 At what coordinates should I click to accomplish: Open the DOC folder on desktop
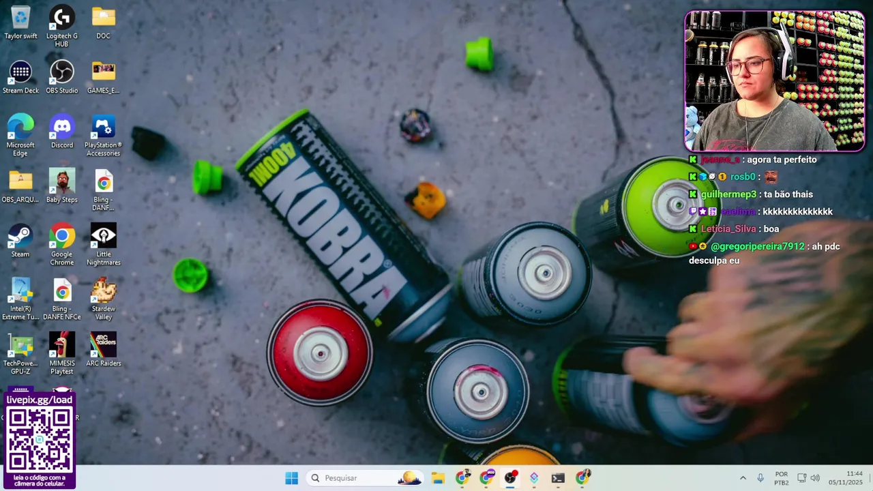103,22
